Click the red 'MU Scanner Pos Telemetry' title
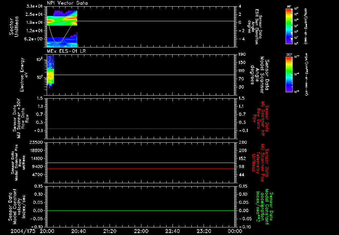 (260, 163)
